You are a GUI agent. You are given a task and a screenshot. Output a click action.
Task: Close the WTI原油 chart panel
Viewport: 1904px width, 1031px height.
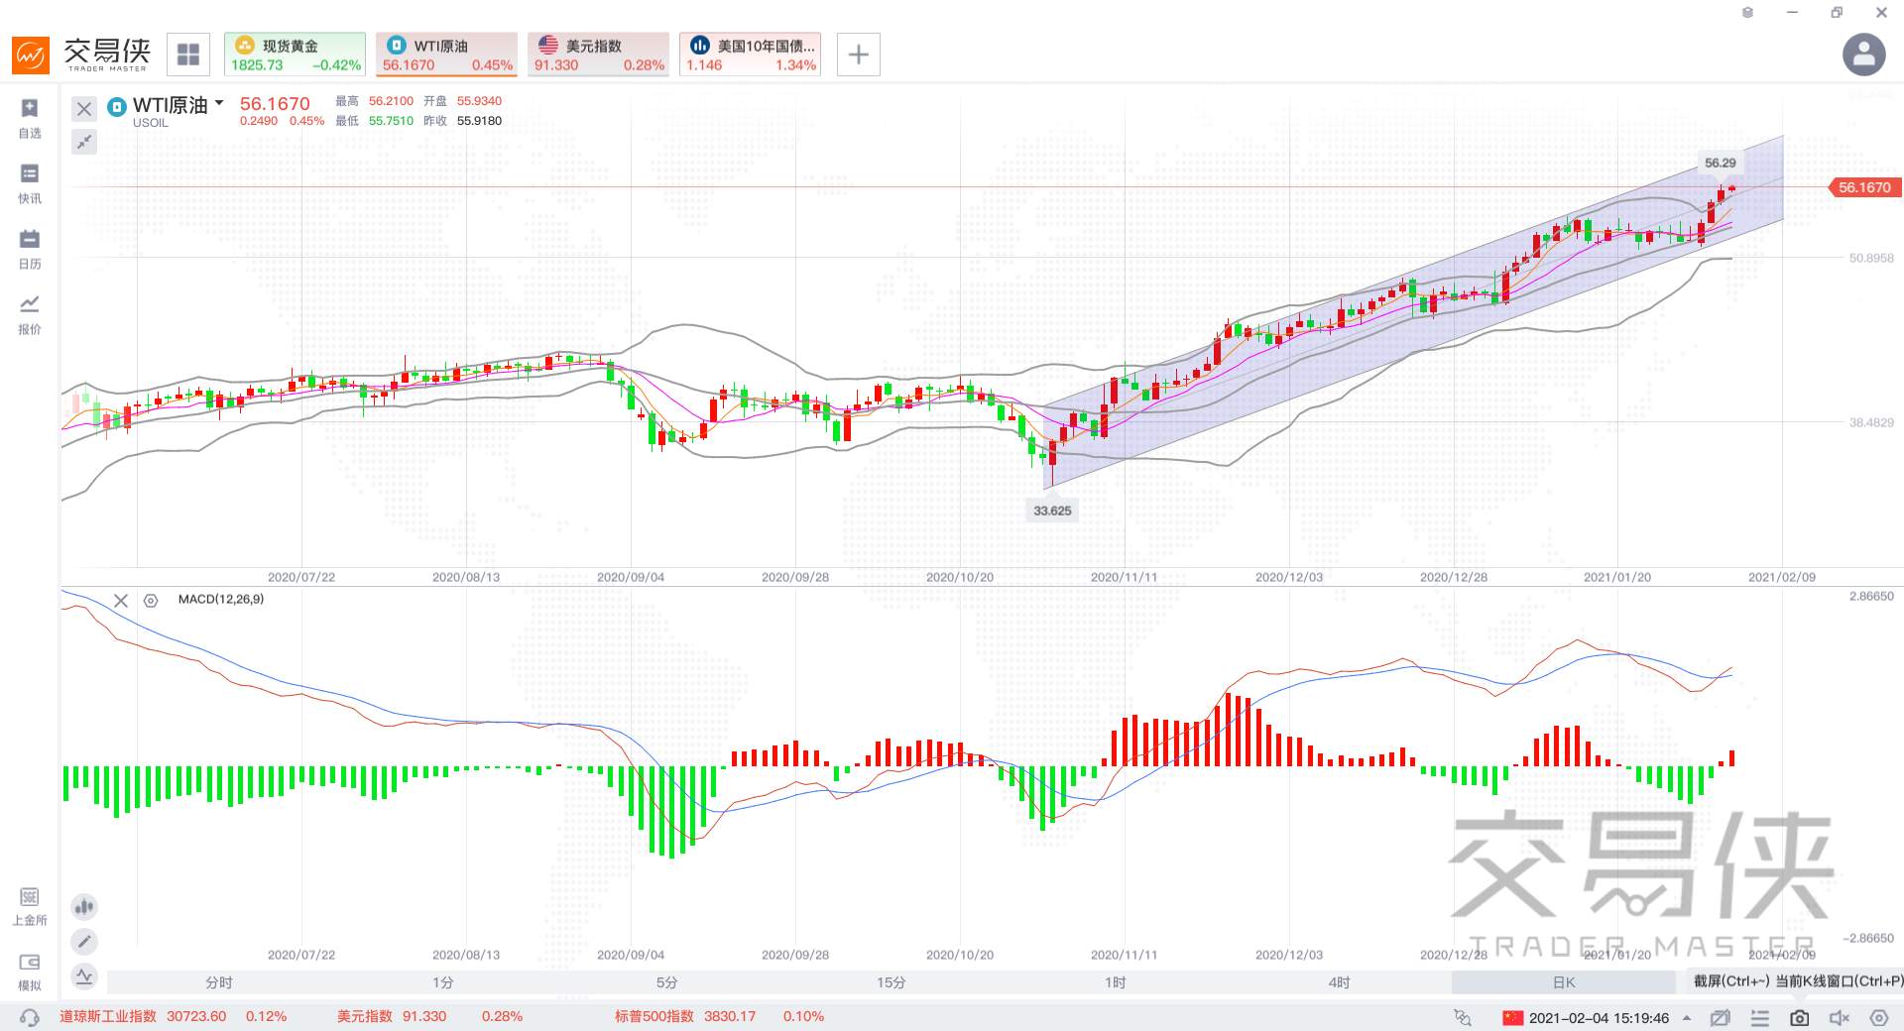84,109
